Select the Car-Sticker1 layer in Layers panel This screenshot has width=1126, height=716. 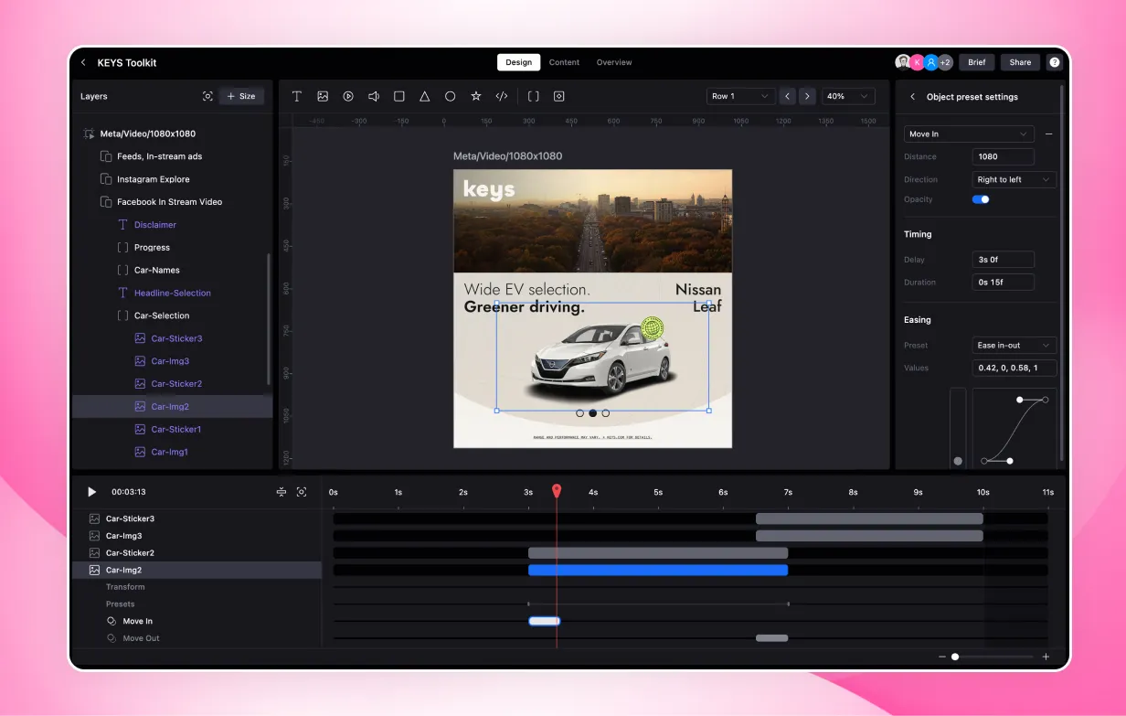pos(173,429)
